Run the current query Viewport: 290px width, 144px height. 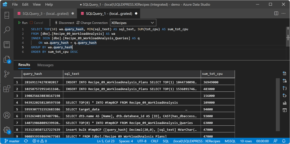pyautogui.click(x=23, y=23)
